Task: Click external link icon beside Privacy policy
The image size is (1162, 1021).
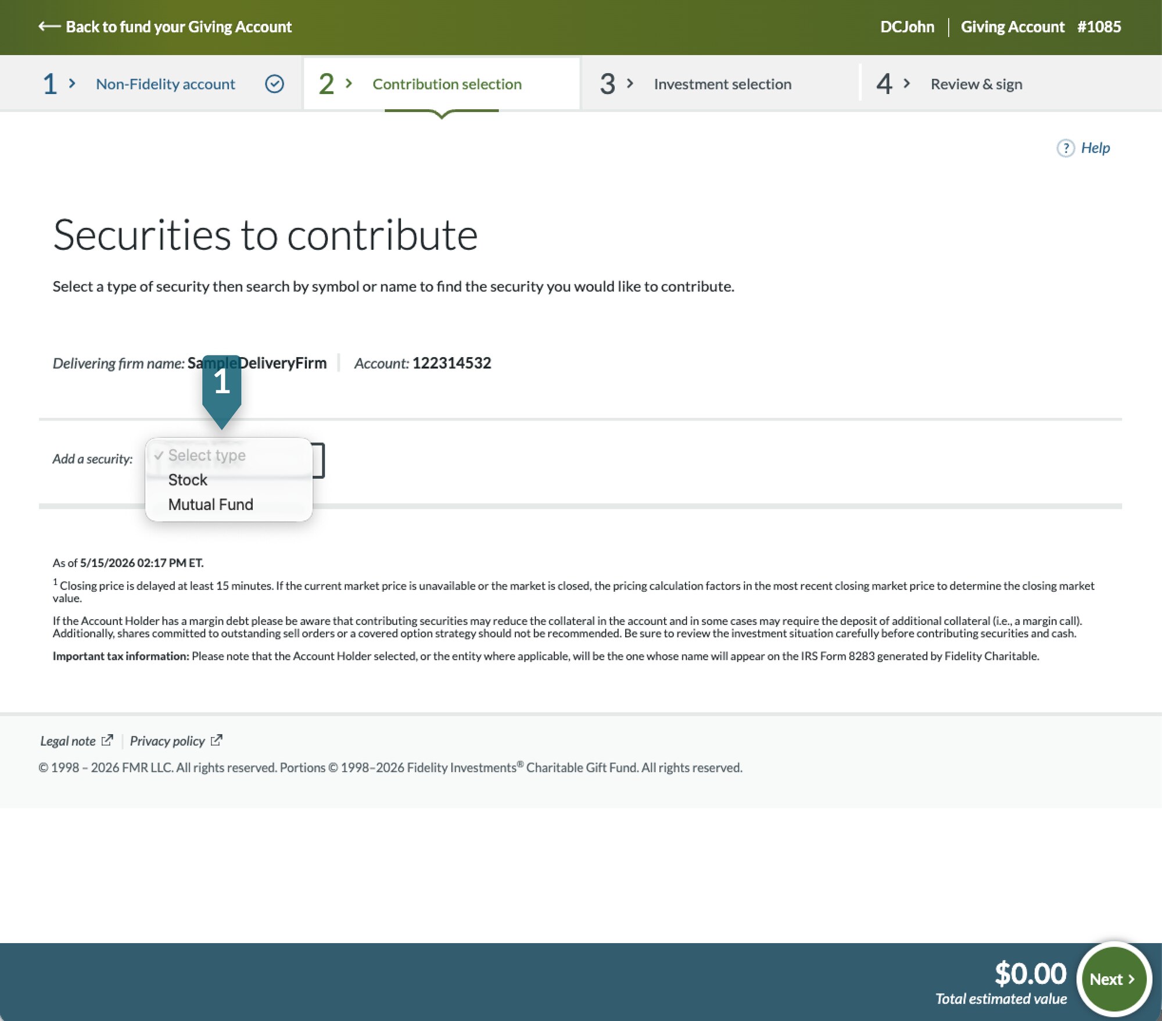Action: (x=216, y=740)
